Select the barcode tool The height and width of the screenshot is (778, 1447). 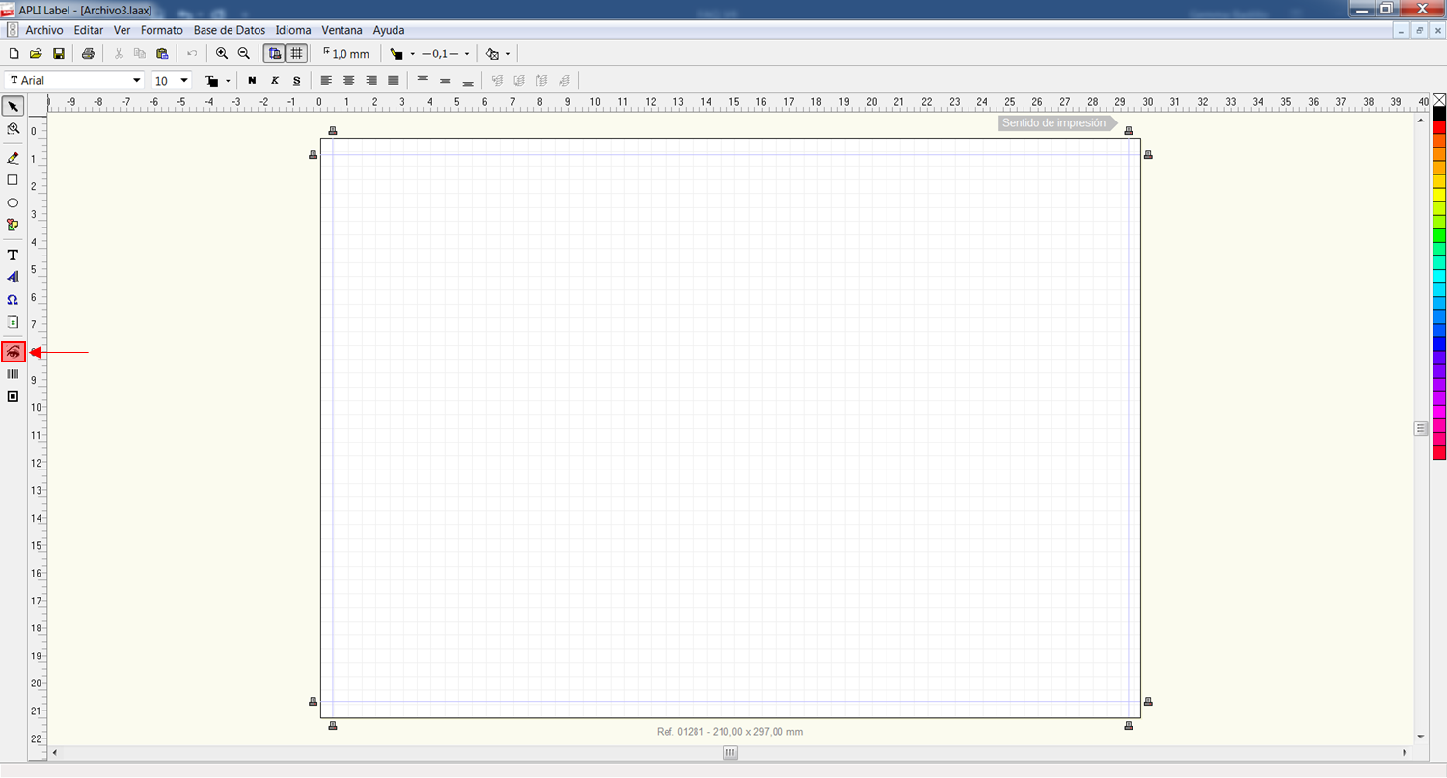[14, 374]
